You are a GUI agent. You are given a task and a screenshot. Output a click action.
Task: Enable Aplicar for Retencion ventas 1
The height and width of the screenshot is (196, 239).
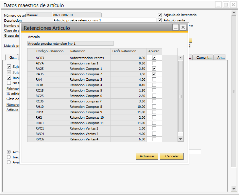coord(154,63)
